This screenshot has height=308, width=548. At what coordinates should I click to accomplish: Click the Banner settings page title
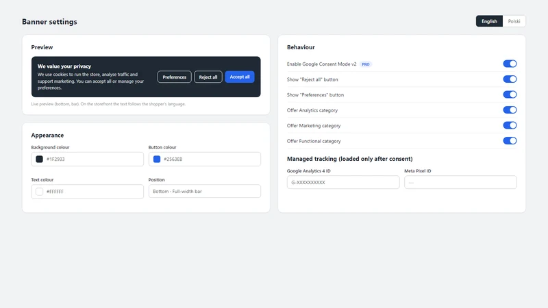coord(49,22)
